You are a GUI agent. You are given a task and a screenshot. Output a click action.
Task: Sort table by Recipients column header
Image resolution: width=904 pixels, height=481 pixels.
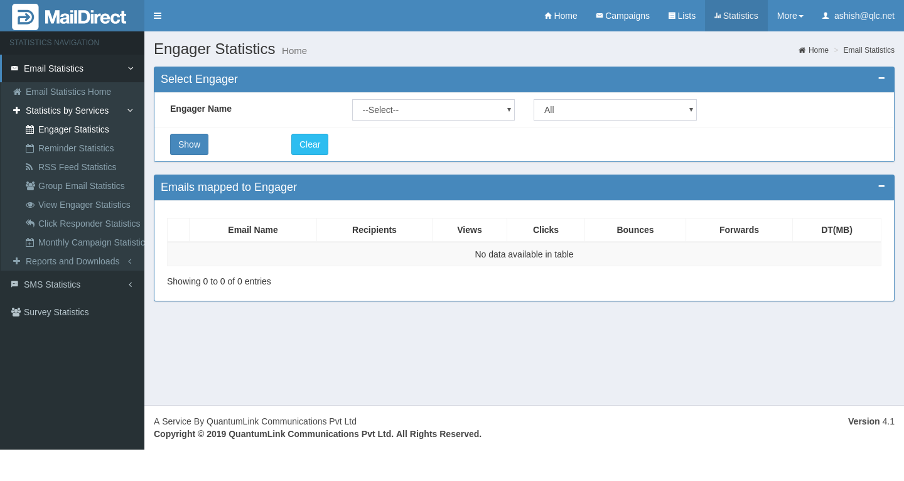pyautogui.click(x=374, y=230)
